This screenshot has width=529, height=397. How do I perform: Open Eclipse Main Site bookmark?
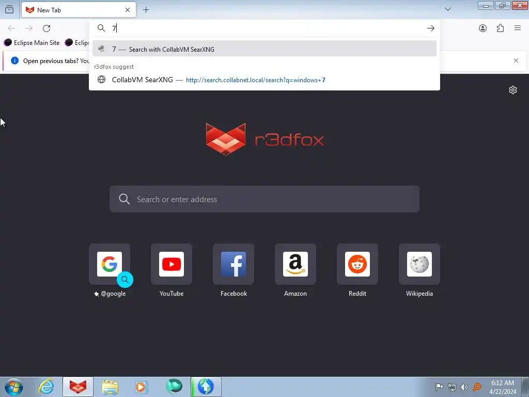click(x=32, y=42)
